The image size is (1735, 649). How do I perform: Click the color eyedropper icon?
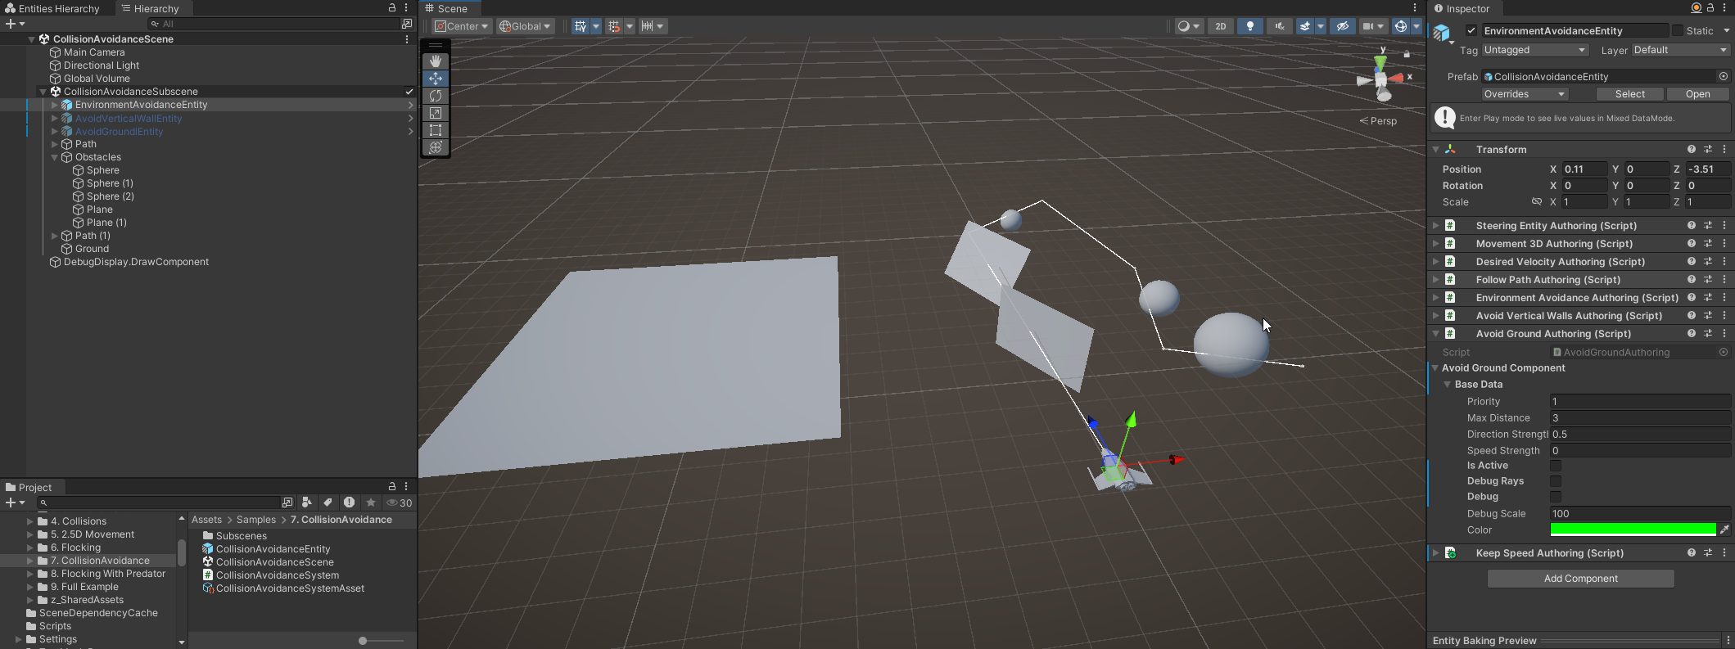(1724, 530)
